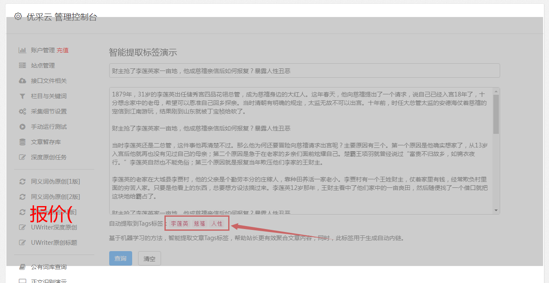Click the book icon for 公有词库查询
The height and width of the screenshot is (283, 549).
click(23, 267)
